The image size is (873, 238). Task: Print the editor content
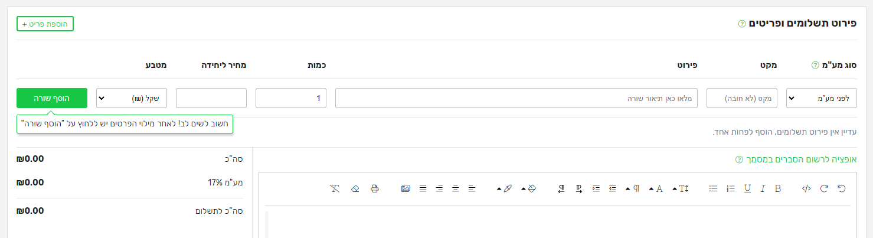click(x=374, y=188)
